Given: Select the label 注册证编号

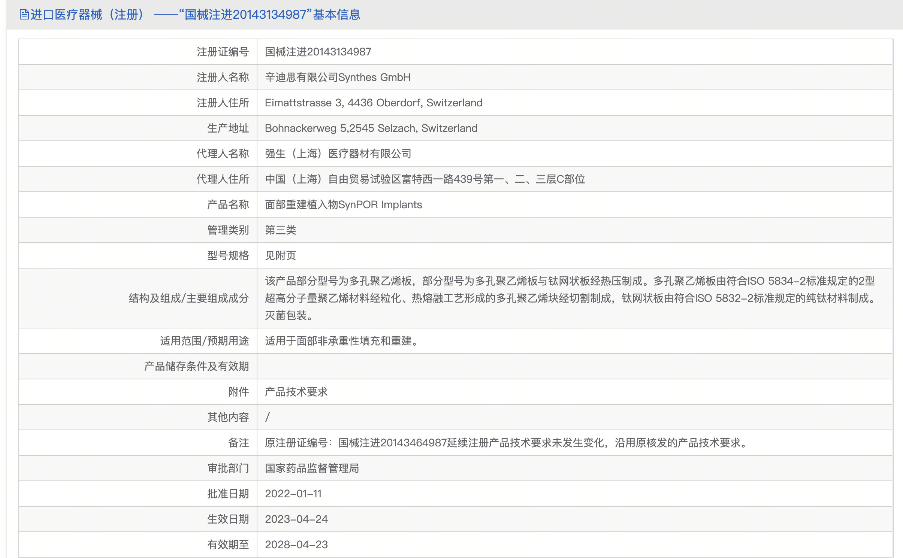Looking at the screenshot, I should [x=223, y=52].
